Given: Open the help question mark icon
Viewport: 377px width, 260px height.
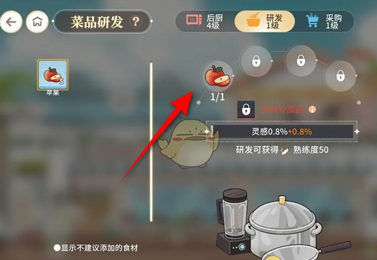Looking at the screenshot, I should [136, 21].
